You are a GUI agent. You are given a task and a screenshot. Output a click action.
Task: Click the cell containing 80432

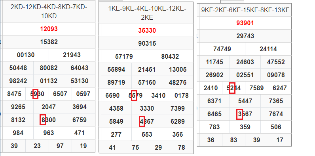point(170,56)
